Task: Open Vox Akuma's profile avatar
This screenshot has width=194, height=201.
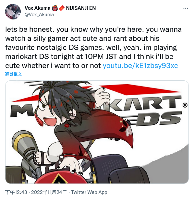Action: pos(13,12)
